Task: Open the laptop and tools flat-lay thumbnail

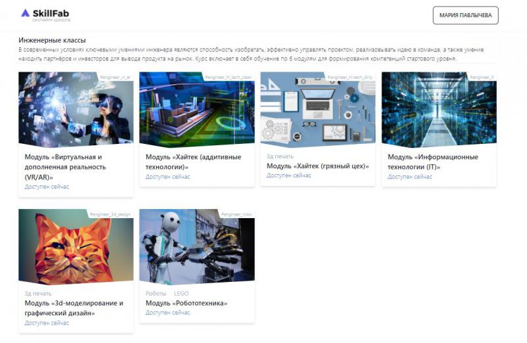Action: pos(318,110)
